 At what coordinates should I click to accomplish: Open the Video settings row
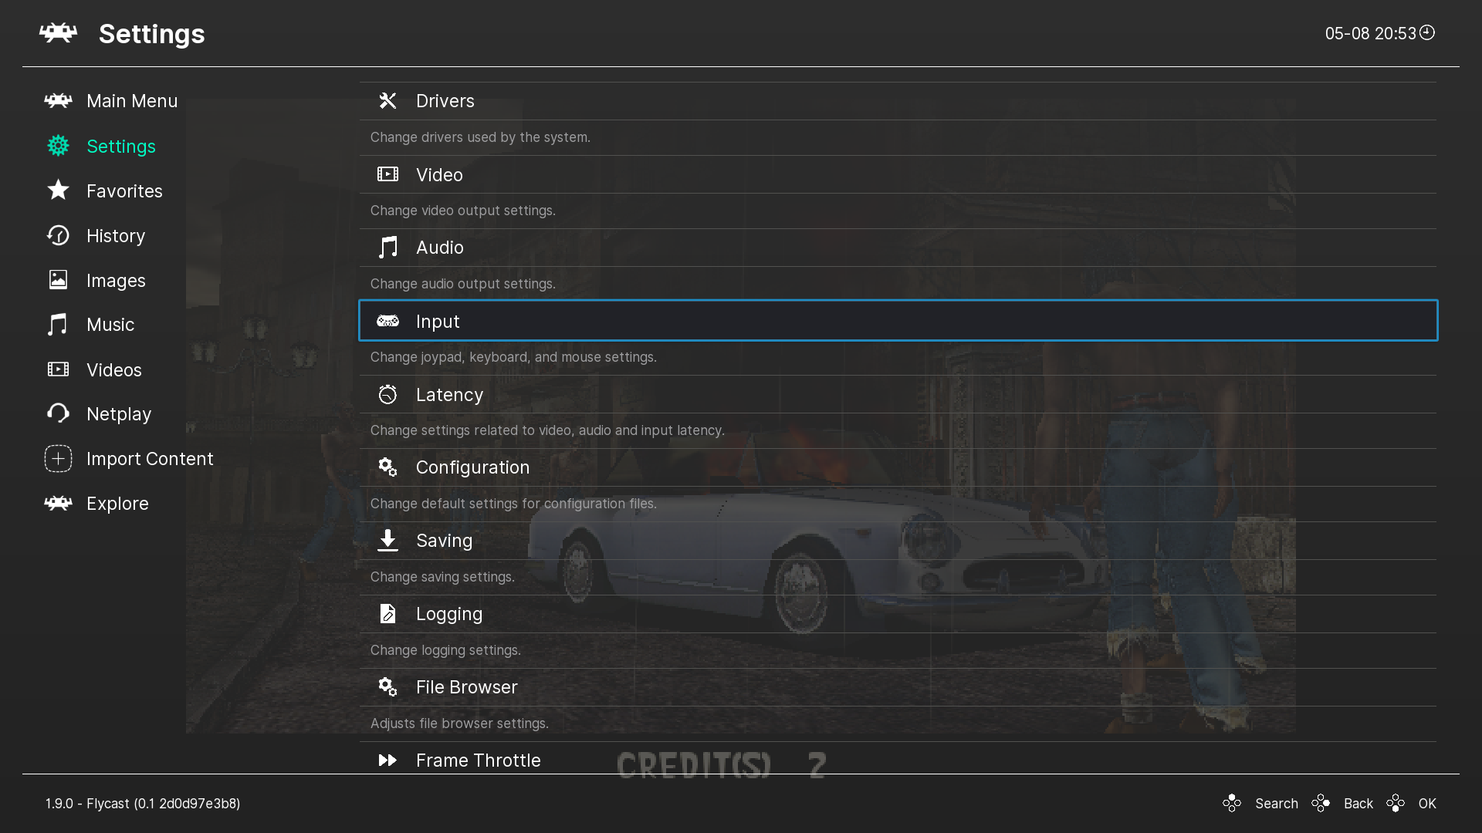point(898,174)
